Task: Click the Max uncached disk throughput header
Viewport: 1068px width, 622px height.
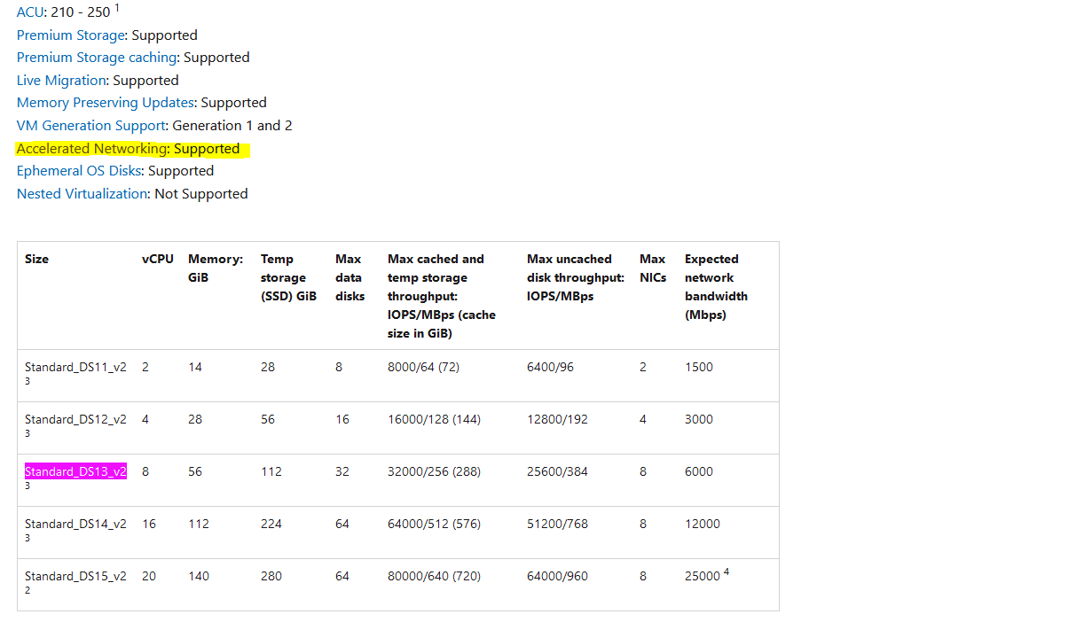Action: (576, 277)
